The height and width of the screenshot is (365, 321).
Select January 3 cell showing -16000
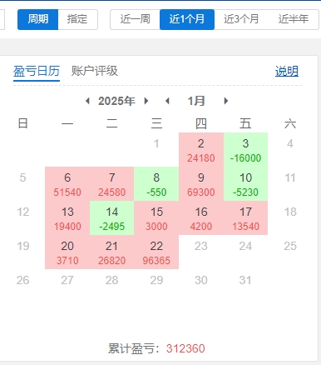pos(245,150)
